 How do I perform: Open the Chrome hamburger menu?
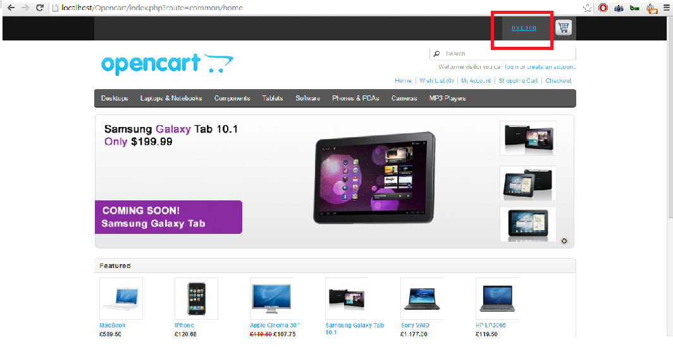coord(667,8)
